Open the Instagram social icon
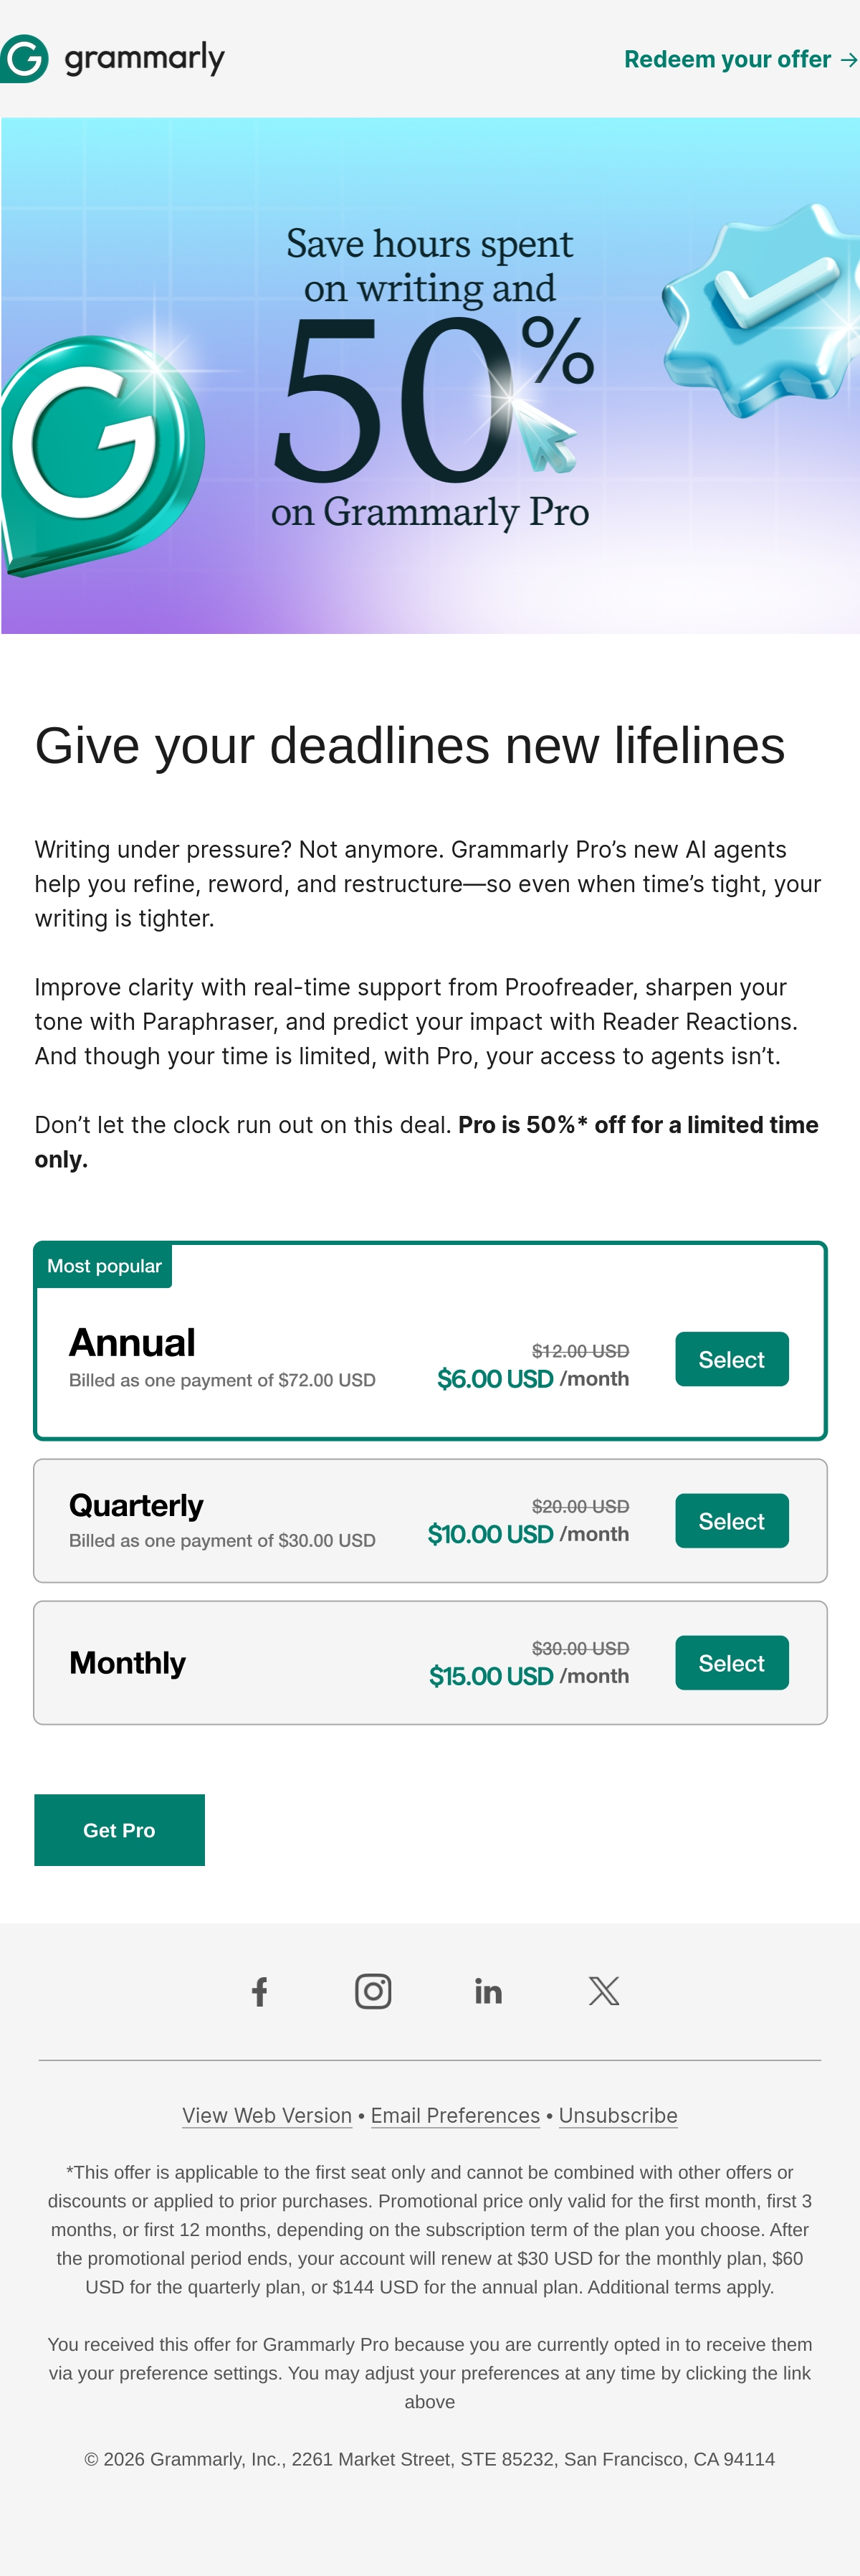The image size is (860, 2576). (x=373, y=1991)
